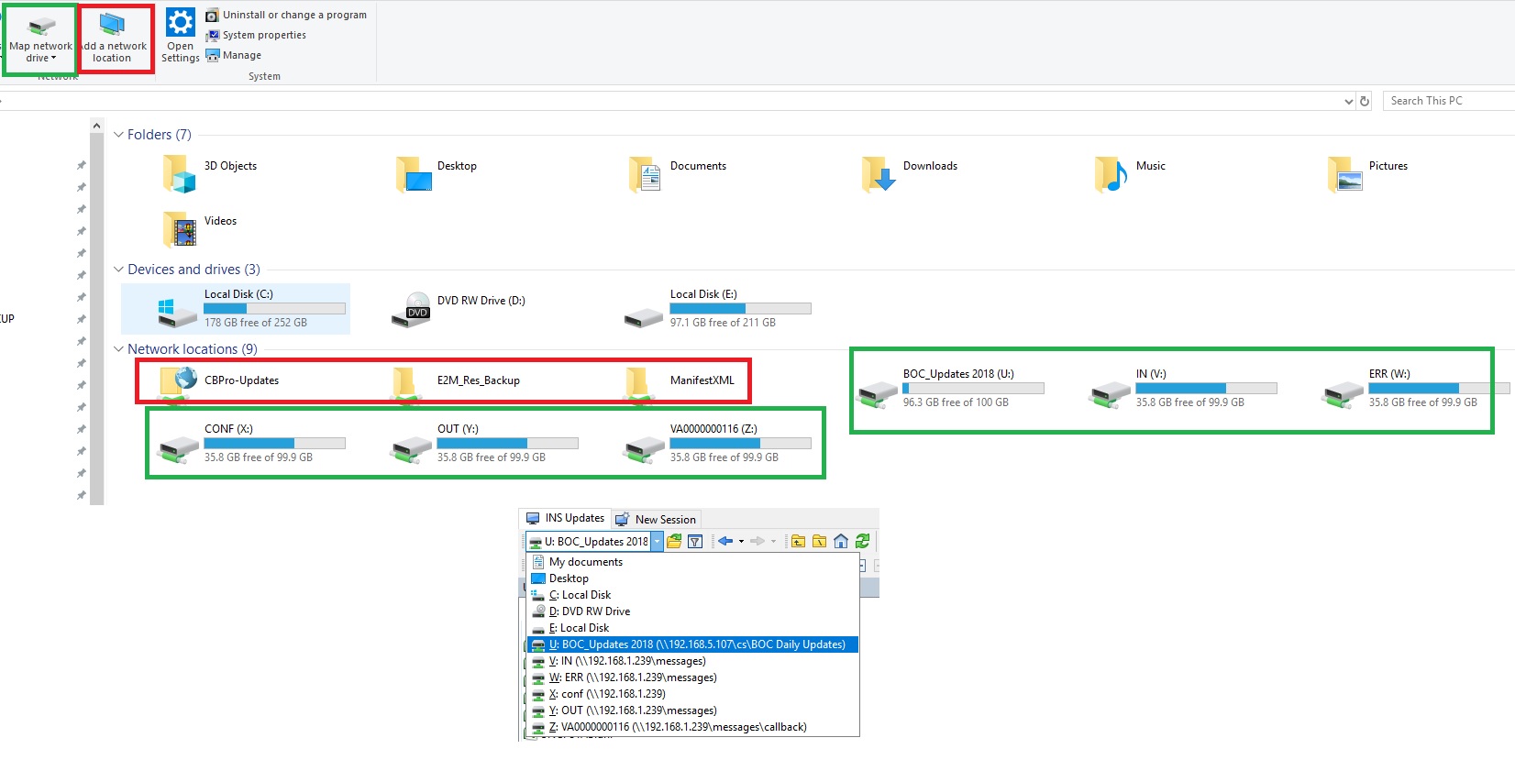The width and height of the screenshot is (1515, 782).
Task: Click the filter funnel icon
Action: [695, 542]
